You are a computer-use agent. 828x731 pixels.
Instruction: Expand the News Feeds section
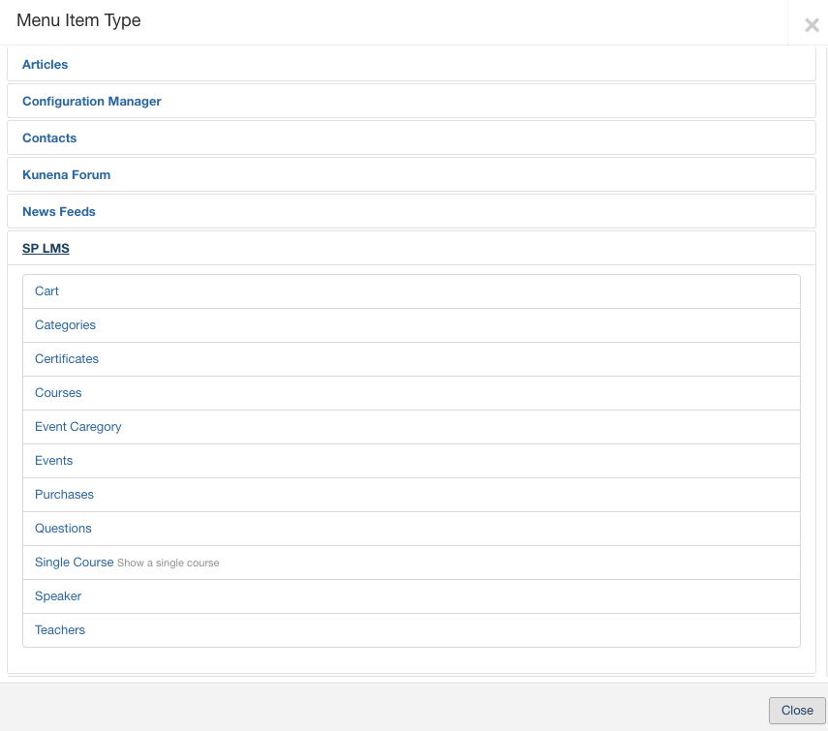point(59,211)
